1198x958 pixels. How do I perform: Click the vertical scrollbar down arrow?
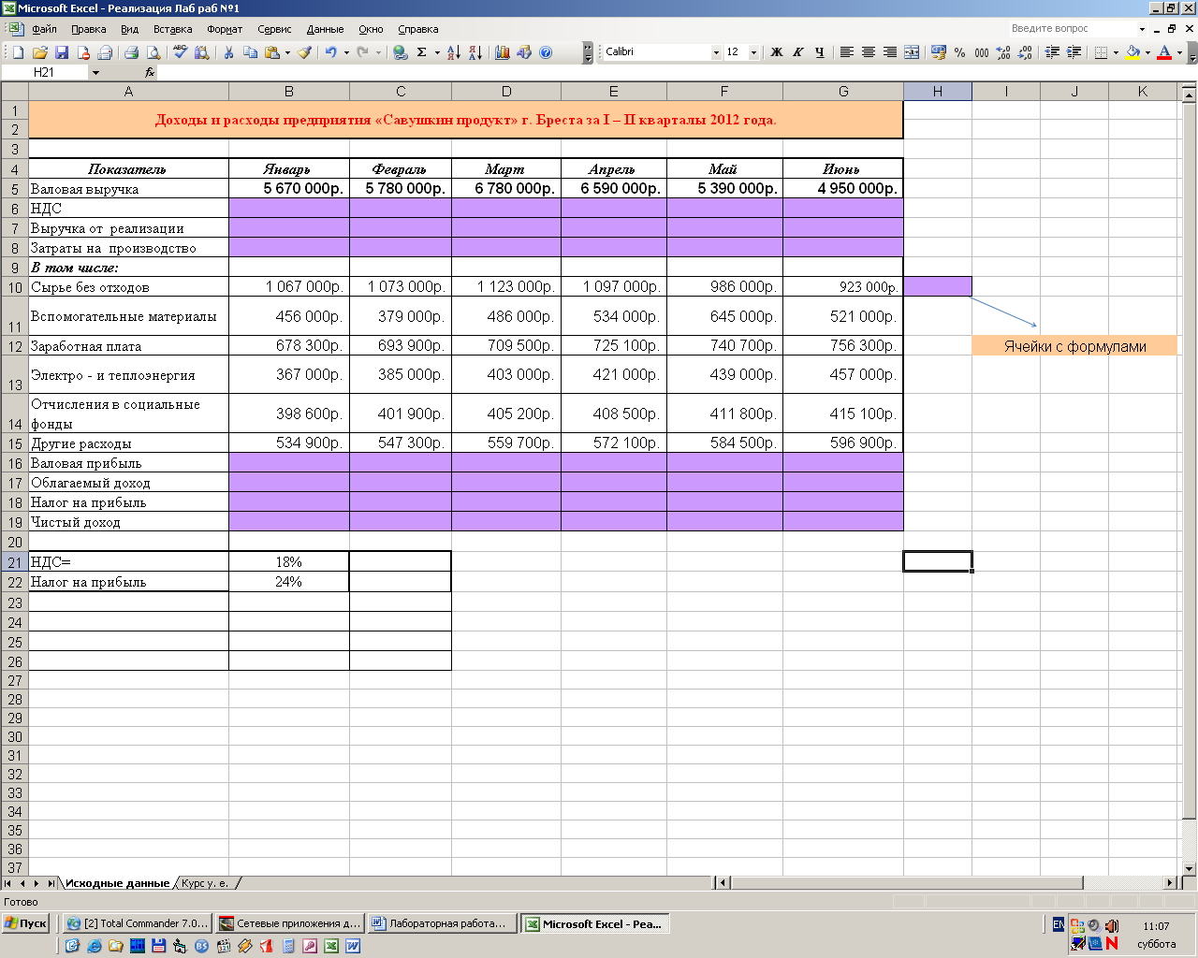pyautogui.click(x=1189, y=868)
